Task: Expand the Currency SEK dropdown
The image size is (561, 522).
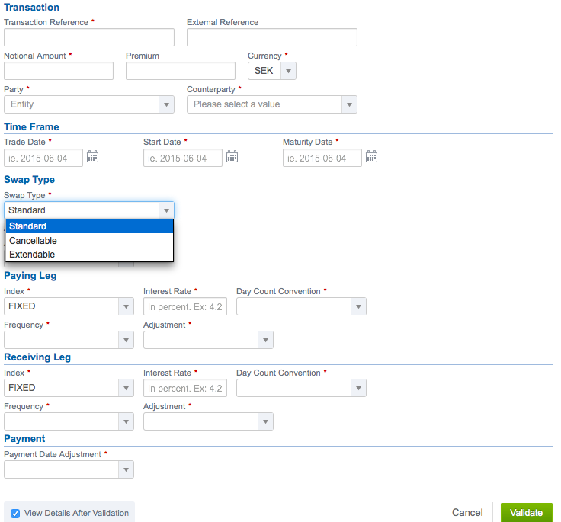Action: click(x=272, y=71)
